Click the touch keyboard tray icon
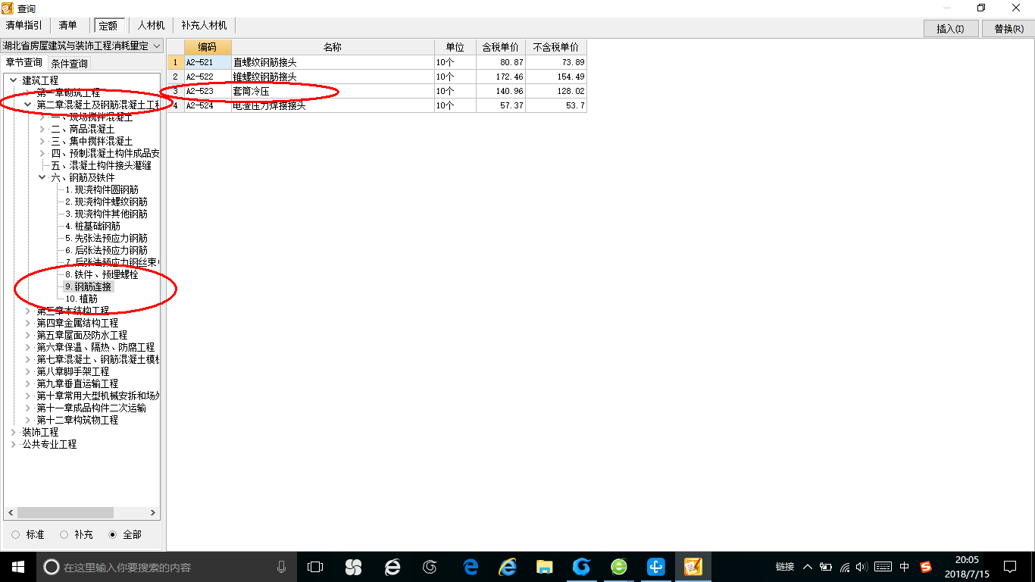This screenshot has height=582, width=1035. click(x=883, y=567)
